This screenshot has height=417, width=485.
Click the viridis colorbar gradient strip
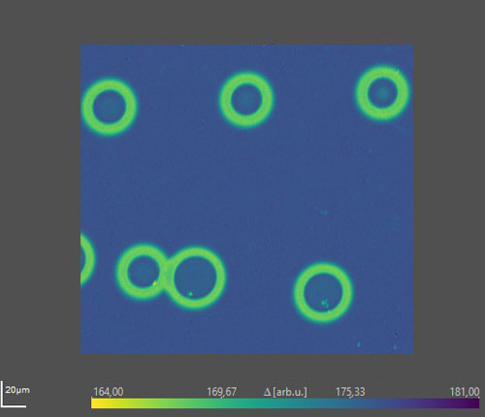pyautogui.click(x=285, y=403)
